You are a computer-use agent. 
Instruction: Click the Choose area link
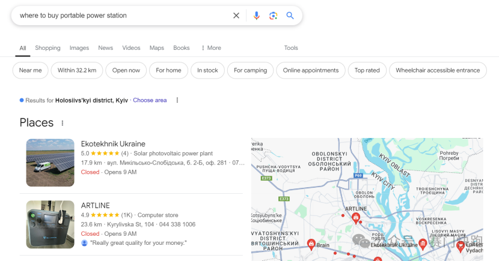tap(150, 100)
